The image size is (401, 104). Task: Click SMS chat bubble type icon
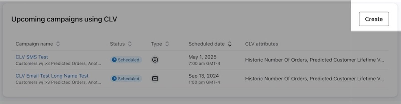[155, 60]
